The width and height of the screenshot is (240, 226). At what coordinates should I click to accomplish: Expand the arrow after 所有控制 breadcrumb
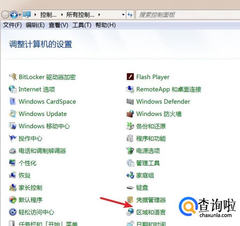pyautogui.click(x=99, y=15)
